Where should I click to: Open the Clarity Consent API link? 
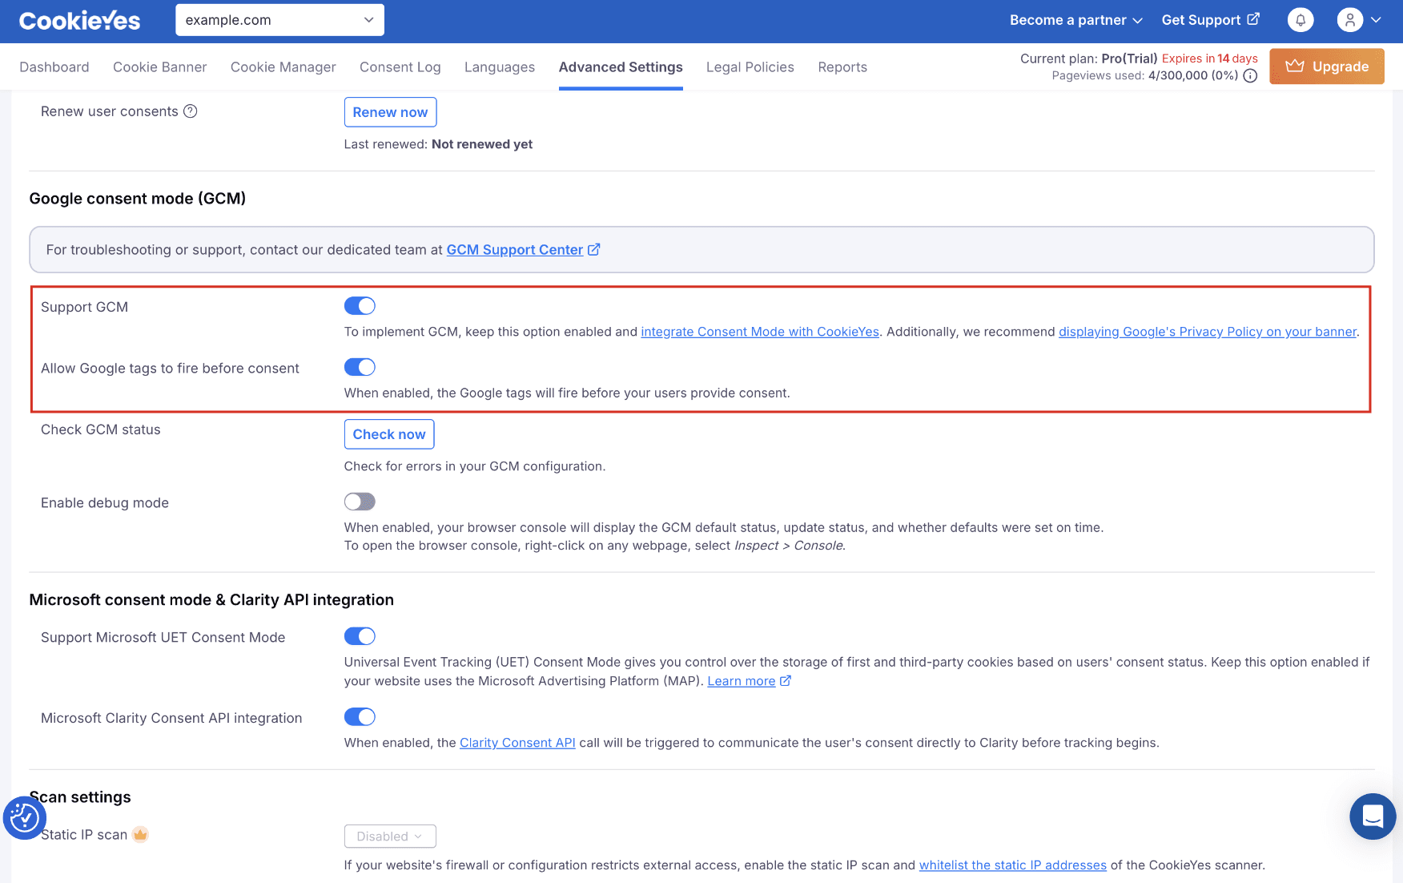click(x=517, y=743)
